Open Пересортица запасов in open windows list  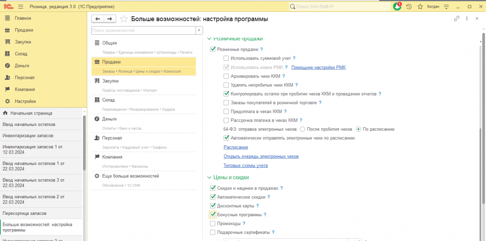click(41, 213)
